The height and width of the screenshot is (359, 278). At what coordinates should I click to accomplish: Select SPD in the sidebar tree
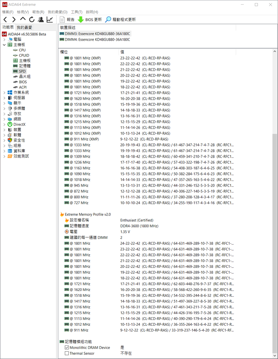pos(22,71)
